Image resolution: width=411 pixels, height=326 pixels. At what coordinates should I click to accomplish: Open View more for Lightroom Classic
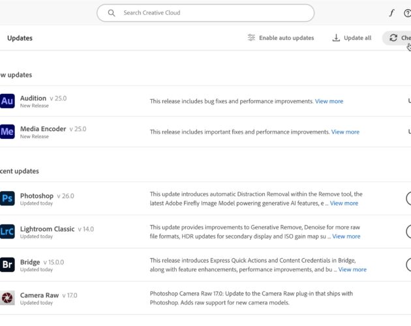tap(346, 237)
